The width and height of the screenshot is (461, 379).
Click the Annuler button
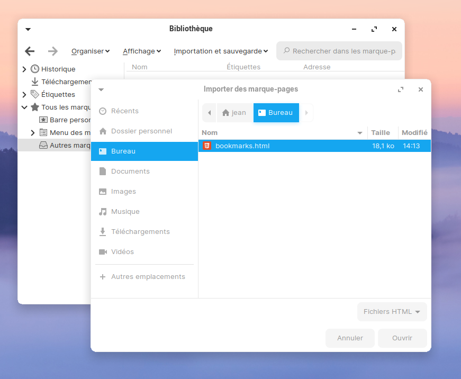tap(350, 338)
